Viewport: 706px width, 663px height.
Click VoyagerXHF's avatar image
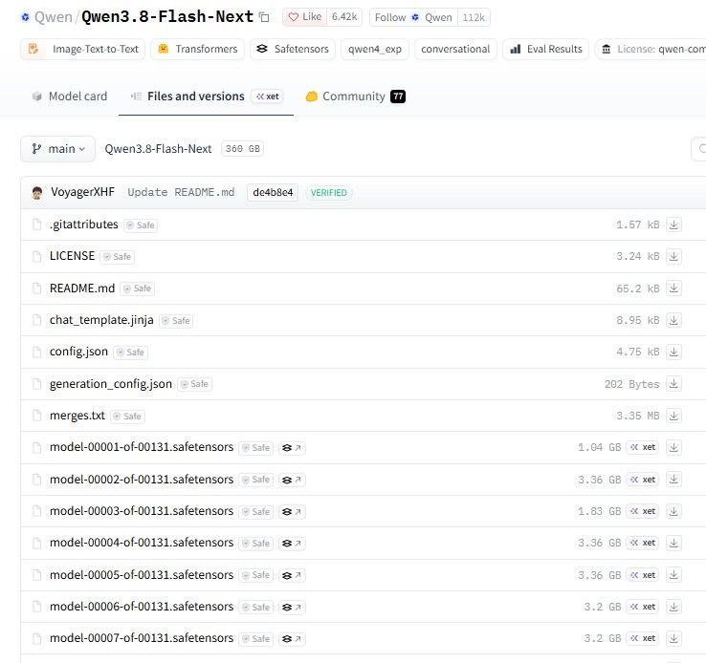[37, 192]
